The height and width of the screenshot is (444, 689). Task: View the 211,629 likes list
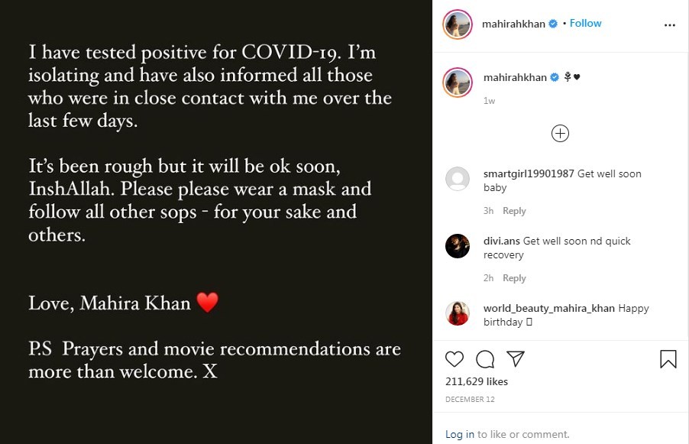tap(476, 381)
